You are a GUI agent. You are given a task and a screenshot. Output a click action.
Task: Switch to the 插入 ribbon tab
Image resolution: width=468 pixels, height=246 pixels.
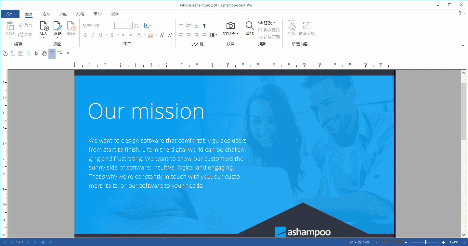tap(45, 14)
